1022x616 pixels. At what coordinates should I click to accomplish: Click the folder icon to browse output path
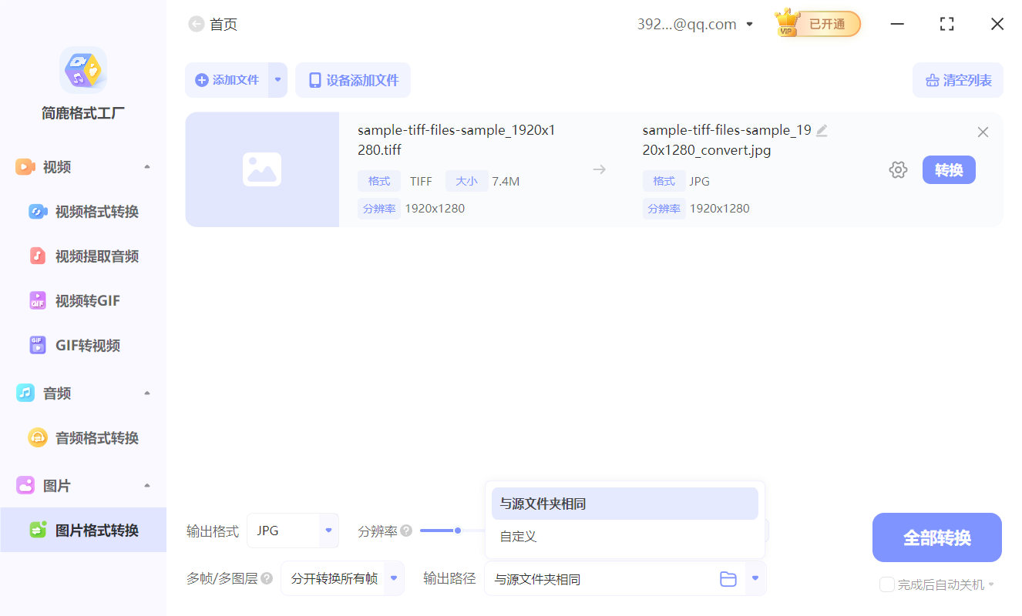tap(728, 578)
